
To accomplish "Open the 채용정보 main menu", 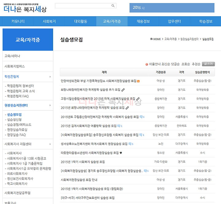I will point(143,21).
